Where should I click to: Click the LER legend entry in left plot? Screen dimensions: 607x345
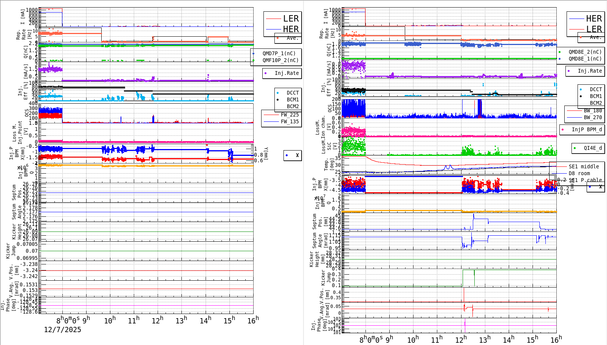(291, 19)
